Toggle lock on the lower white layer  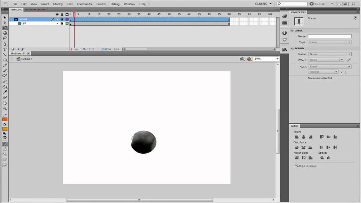62,24
